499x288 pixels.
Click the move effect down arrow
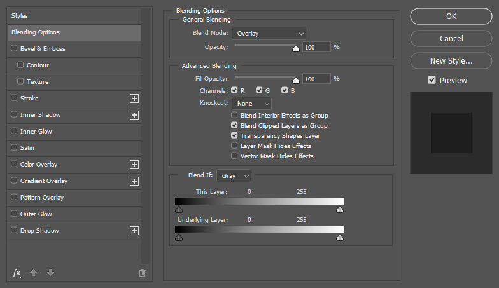50,273
